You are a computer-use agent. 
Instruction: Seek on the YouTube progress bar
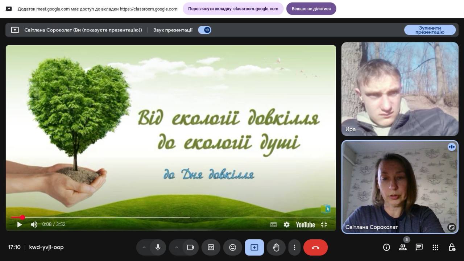click(171, 217)
